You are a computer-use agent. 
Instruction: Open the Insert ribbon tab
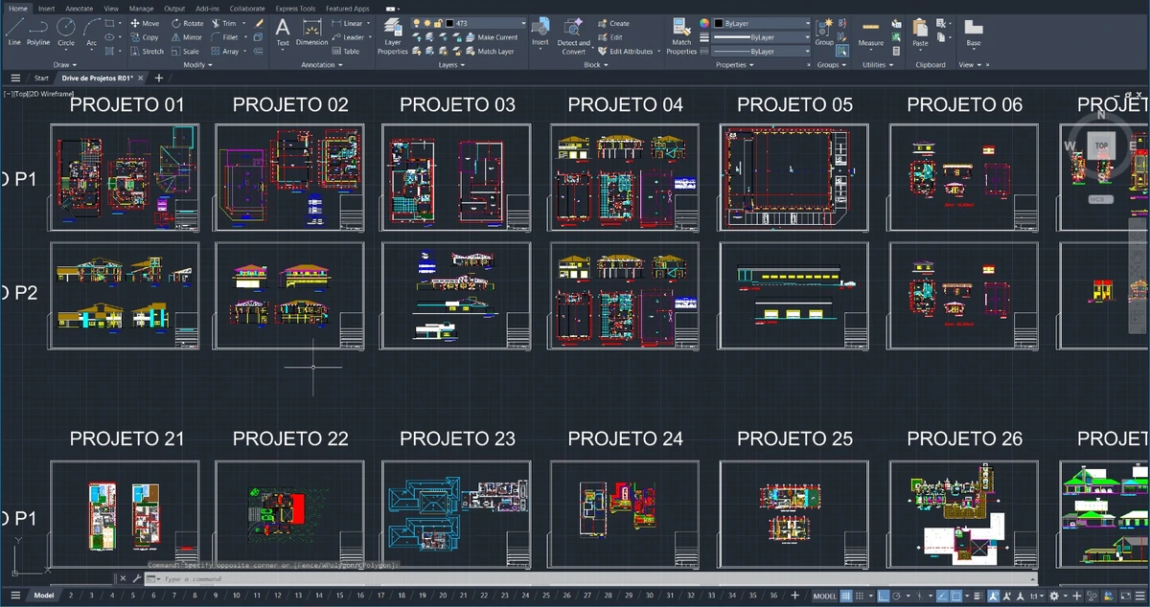46,8
